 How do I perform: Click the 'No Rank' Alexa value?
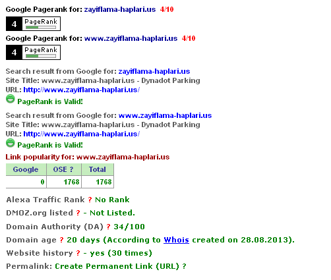point(112,200)
